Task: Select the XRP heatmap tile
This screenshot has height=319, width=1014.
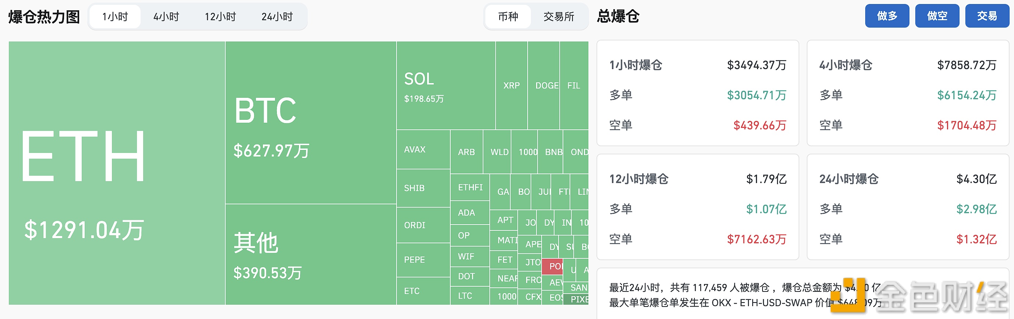Action: tap(511, 86)
